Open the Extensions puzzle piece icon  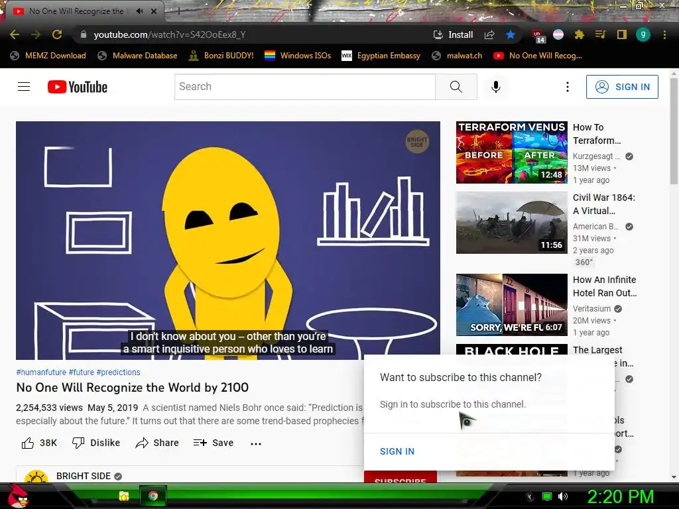579,34
